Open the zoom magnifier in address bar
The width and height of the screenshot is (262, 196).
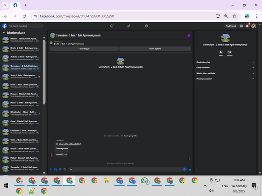click(226, 16)
